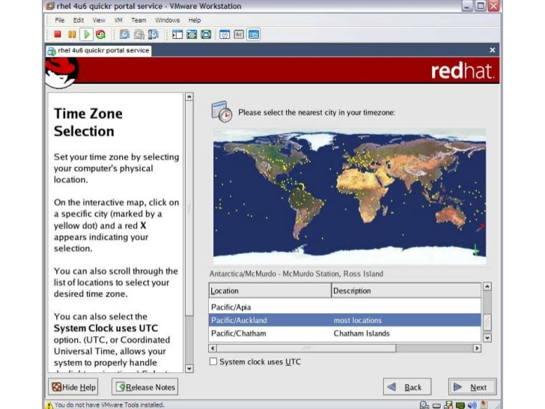545x409 pixels.
Task: Take a snapshot of the VM
Action: (124, 34)
